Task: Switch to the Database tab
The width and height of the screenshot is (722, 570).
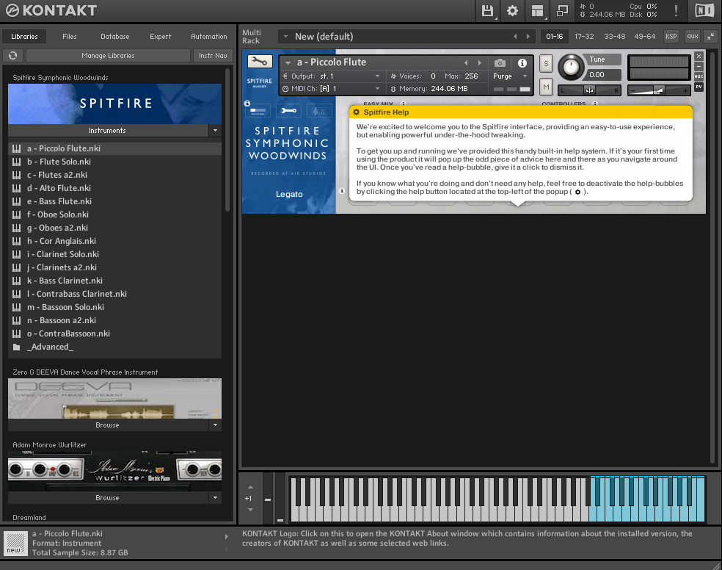Action: pyautogui.click(x=115, y=37)
